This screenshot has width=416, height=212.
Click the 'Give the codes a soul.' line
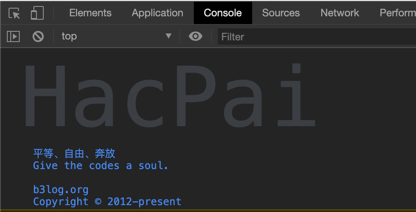click(101, 166)
